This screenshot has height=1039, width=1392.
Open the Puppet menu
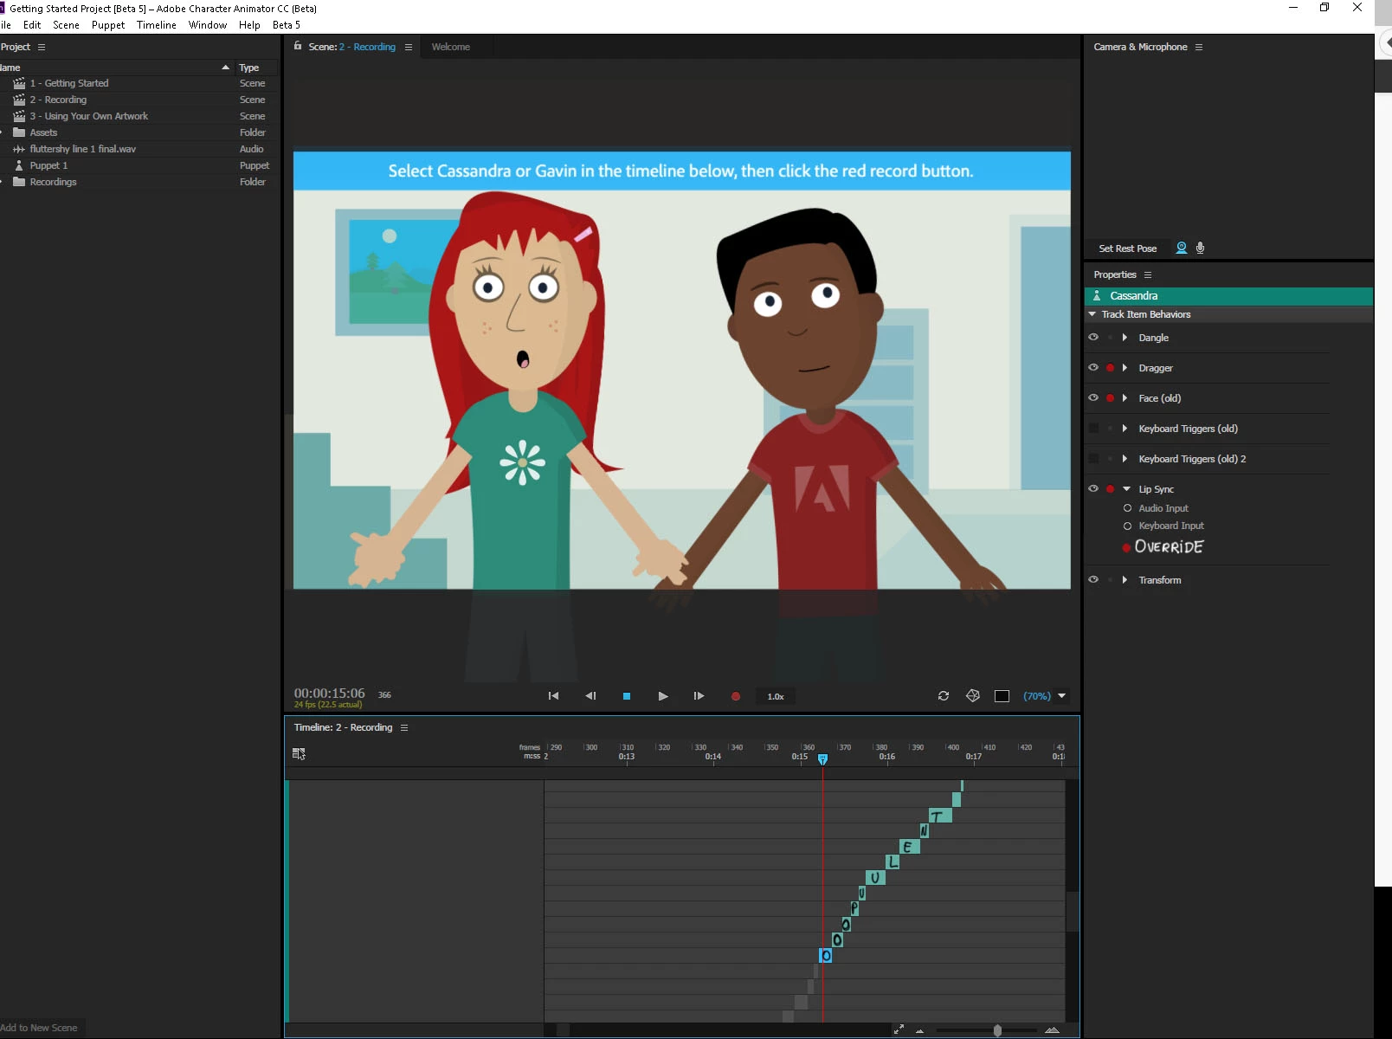[x=108, y=25]
